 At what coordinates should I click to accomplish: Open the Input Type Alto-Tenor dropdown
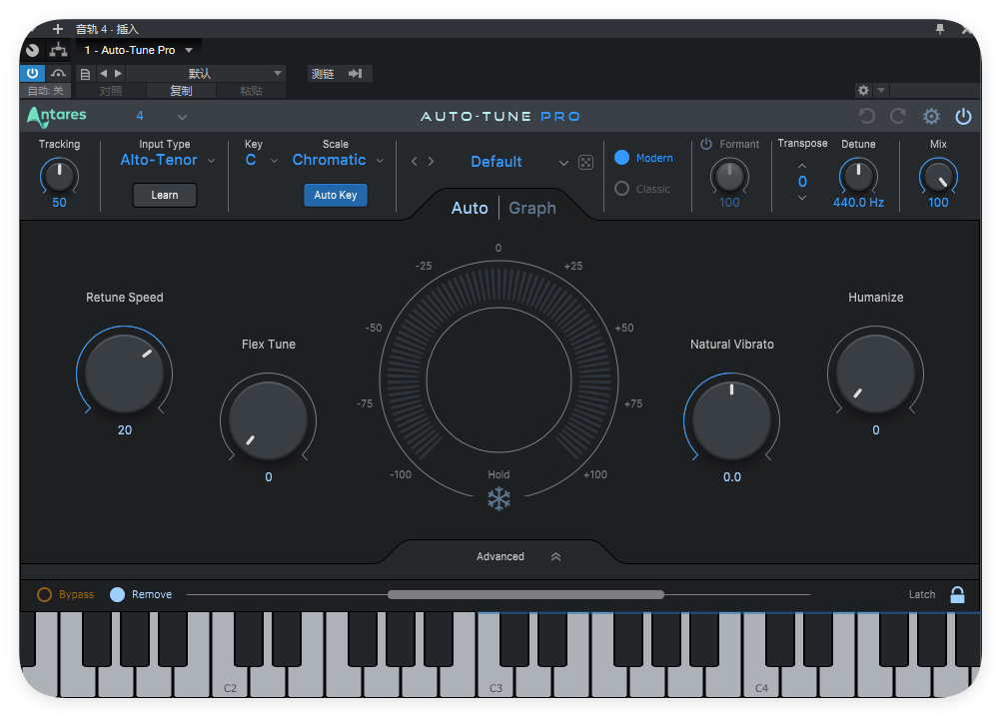pos(167,160)
